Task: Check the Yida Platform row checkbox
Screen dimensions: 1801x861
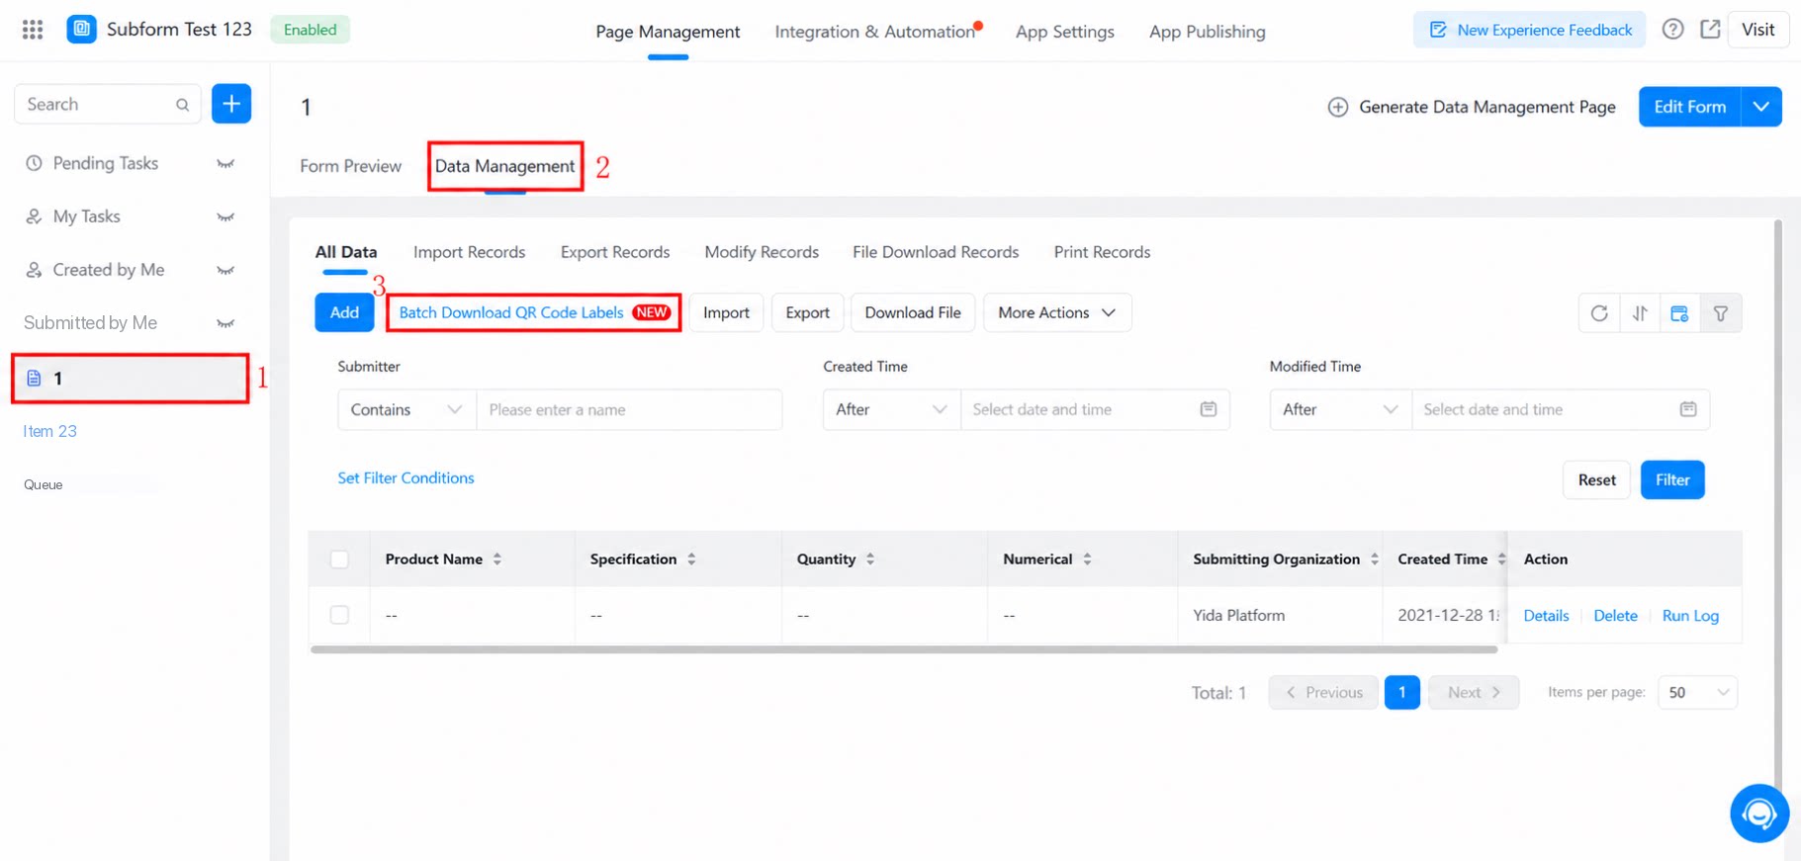Action: click(x=339, y=615)
